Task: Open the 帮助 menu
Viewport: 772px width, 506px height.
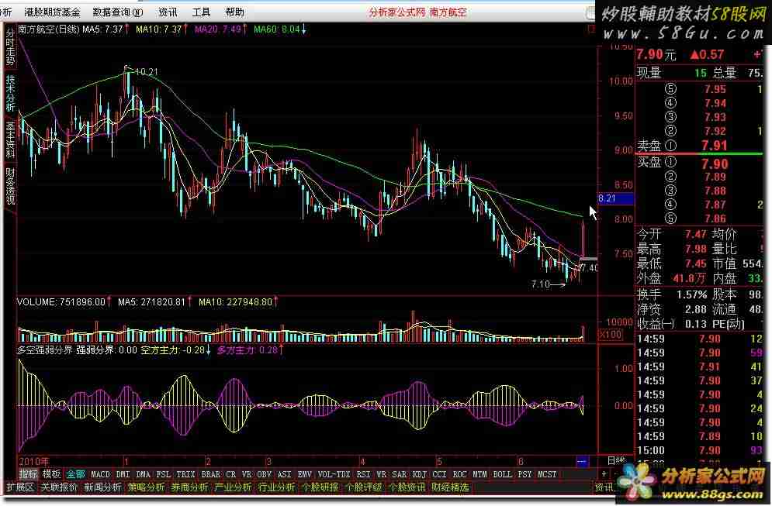Action: [234, 12]
